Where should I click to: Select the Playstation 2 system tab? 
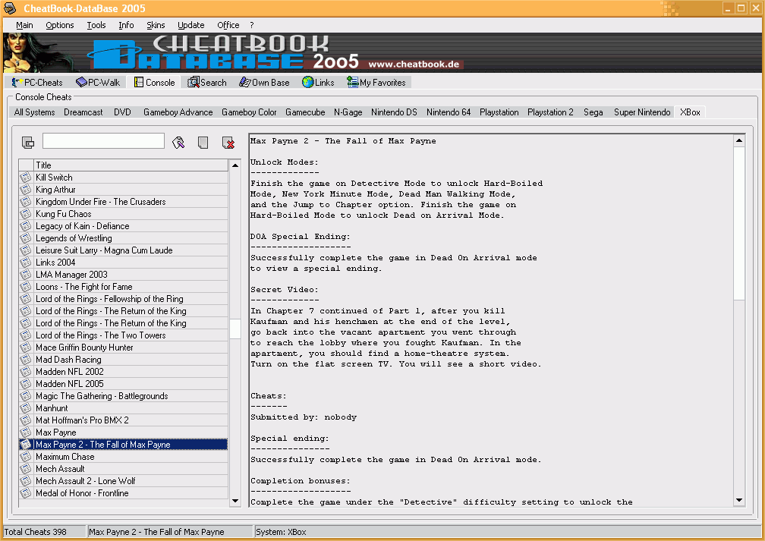[x=550, y=112]
